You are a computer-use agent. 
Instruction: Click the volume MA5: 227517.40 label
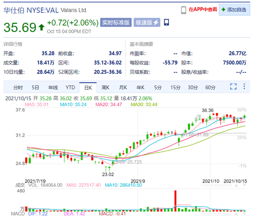pos(84,185)
